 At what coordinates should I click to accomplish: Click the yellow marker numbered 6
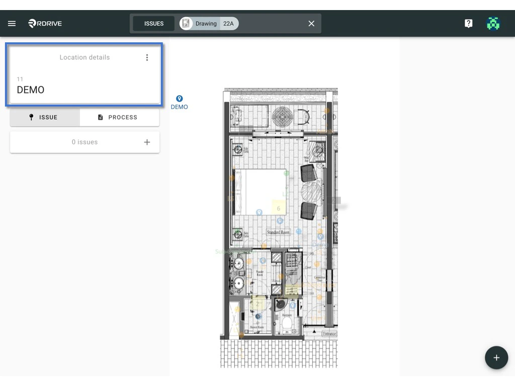pos(279,208)
